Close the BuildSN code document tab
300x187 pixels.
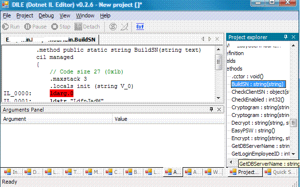[x=217, y=39]
